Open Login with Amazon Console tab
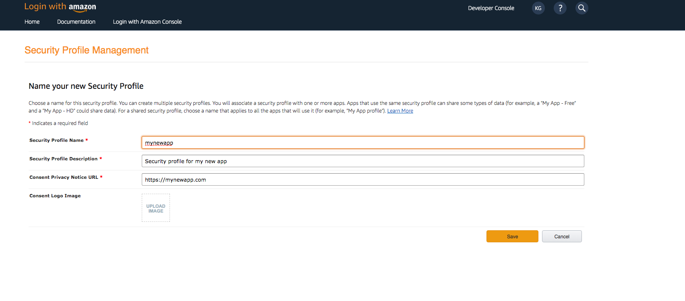This screenshot has height=301, width=685. tap(147, 22)
